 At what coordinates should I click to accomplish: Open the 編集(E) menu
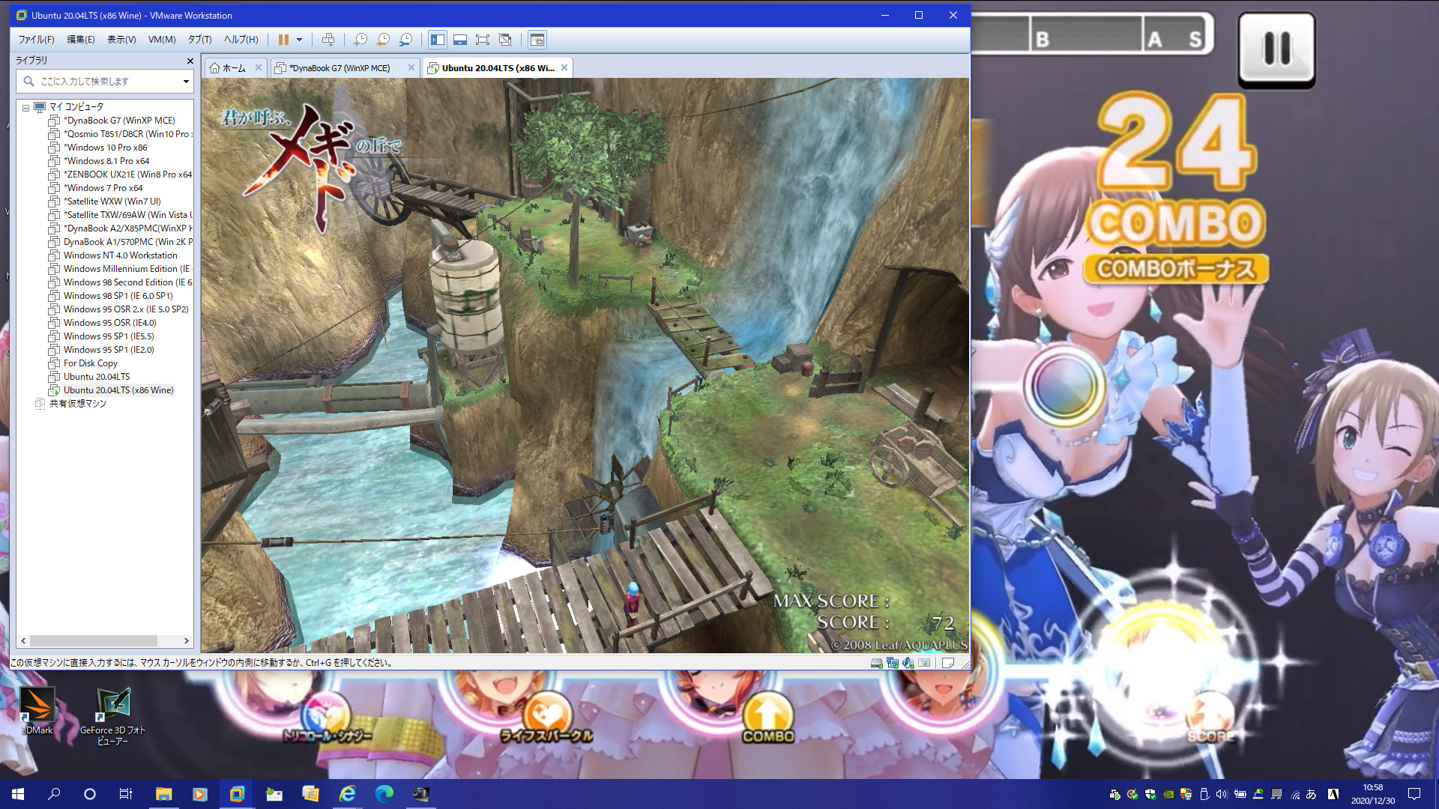[x=81, y=40]
